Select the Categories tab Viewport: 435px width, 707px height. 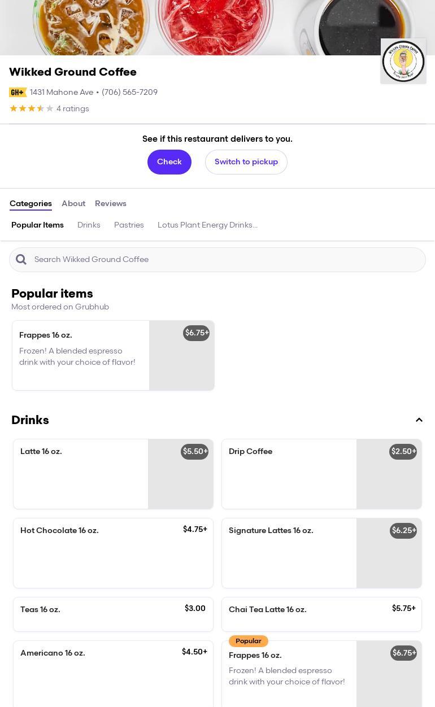click(x=31, y=204)
